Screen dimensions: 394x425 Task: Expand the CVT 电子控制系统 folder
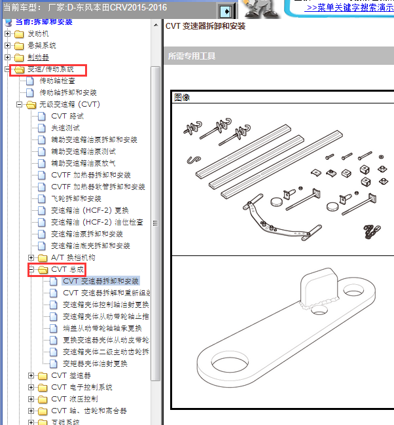pyautogui.click(x=31, y=387)
